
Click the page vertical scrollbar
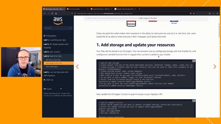pos(219,30)
